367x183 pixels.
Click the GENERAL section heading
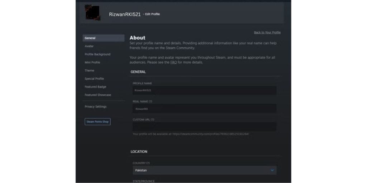[x=138, y=72]
